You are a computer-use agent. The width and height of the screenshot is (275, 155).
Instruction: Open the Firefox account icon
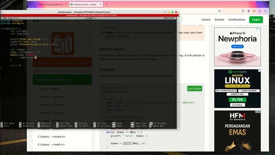[248, 11]
